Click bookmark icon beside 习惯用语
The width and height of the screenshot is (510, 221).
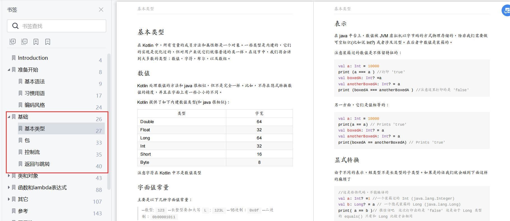20,93
